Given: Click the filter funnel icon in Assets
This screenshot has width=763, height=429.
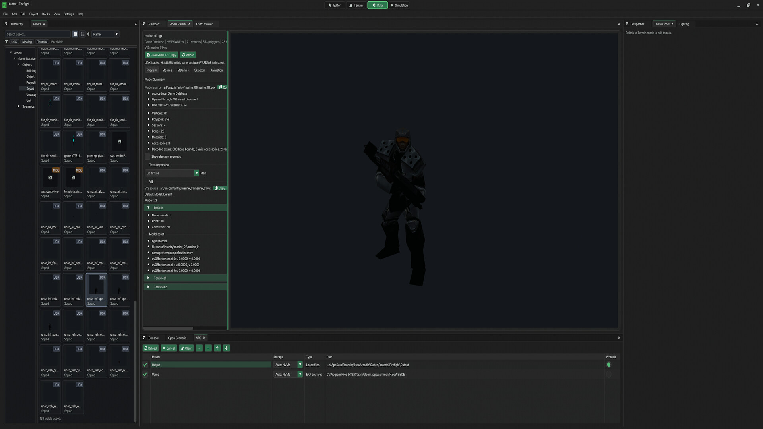Looking at the screenshot, I should pyautogui.click(x=6, y=42).
